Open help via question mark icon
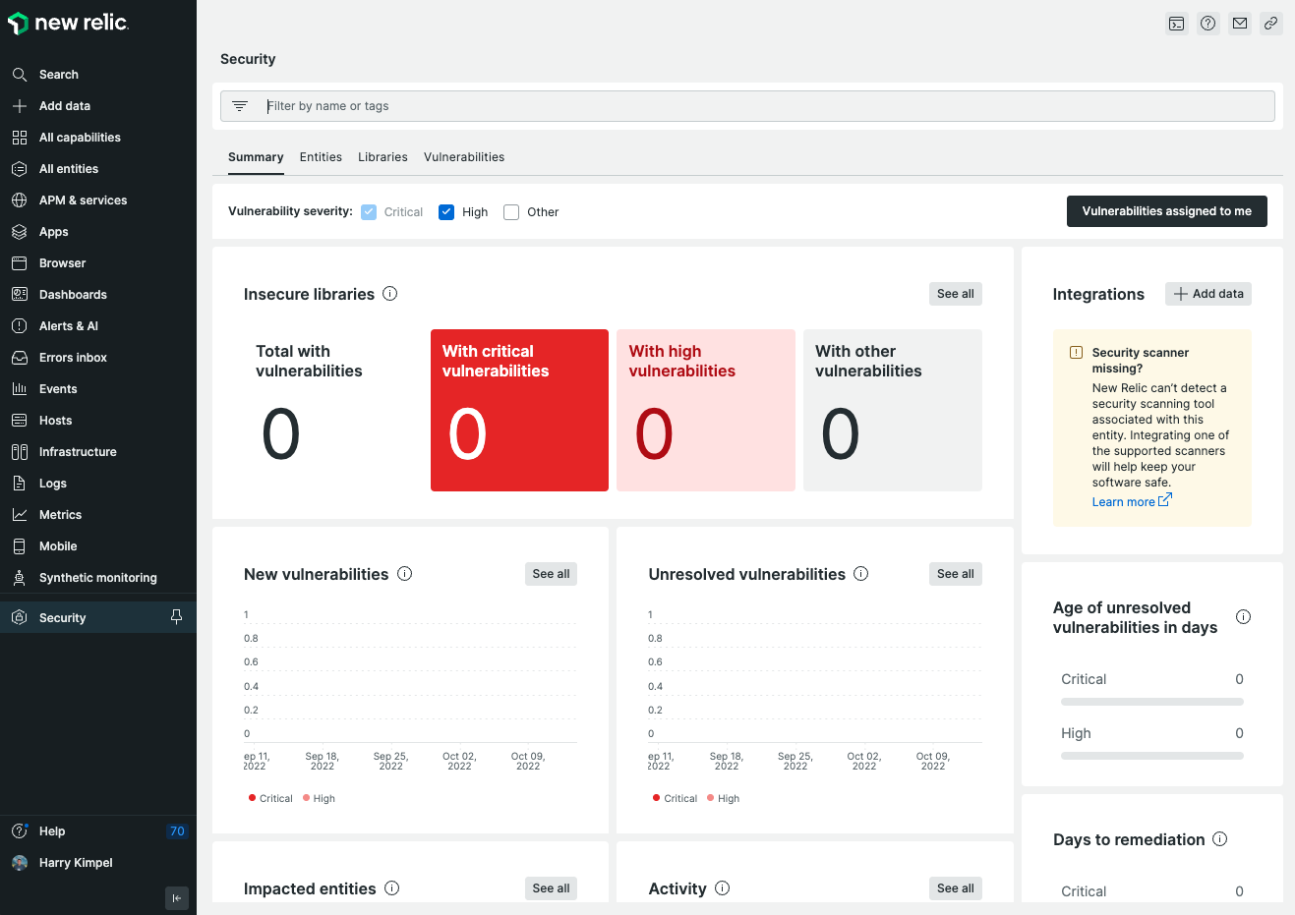 tap(1207, 23)
